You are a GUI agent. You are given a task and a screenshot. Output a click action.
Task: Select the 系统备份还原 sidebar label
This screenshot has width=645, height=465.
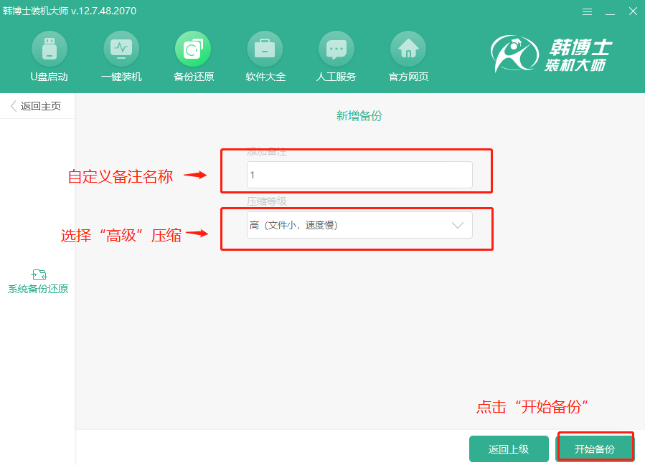click(x=38, y=289)
